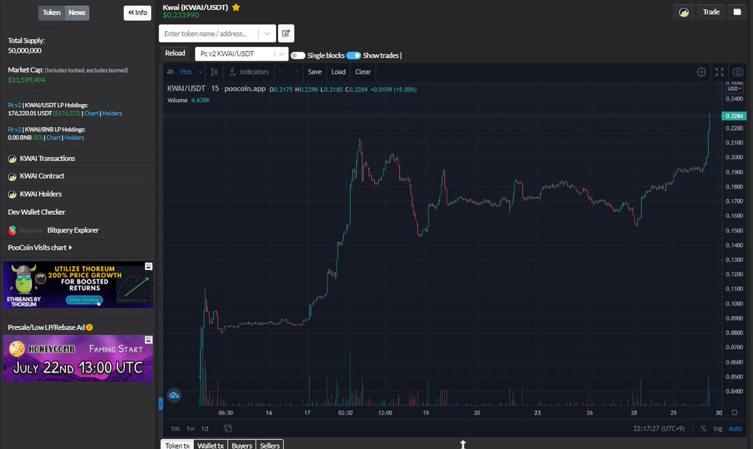The height and width of the screenshot is (449, 753).
Task: Click the PooCoin chart icon button top right
Action: click(x=685, y=12)
